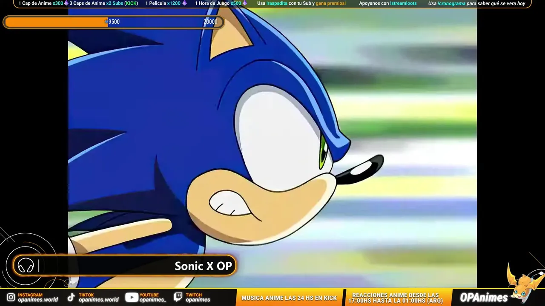The image size is (545, 306).
Task: Click the orange filled goal progress bar
Action: pyautogui.click(x=56, y=22)
